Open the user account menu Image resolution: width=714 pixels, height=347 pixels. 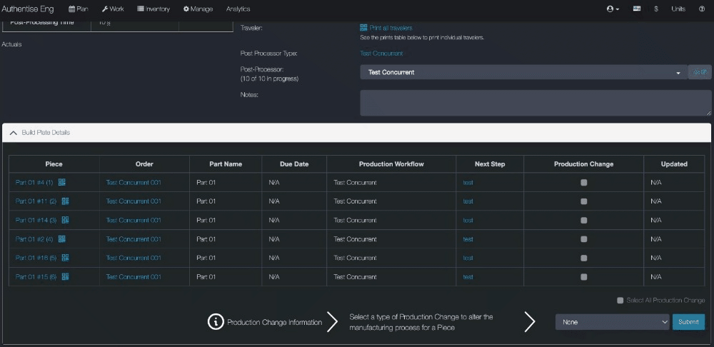(612, 9)
